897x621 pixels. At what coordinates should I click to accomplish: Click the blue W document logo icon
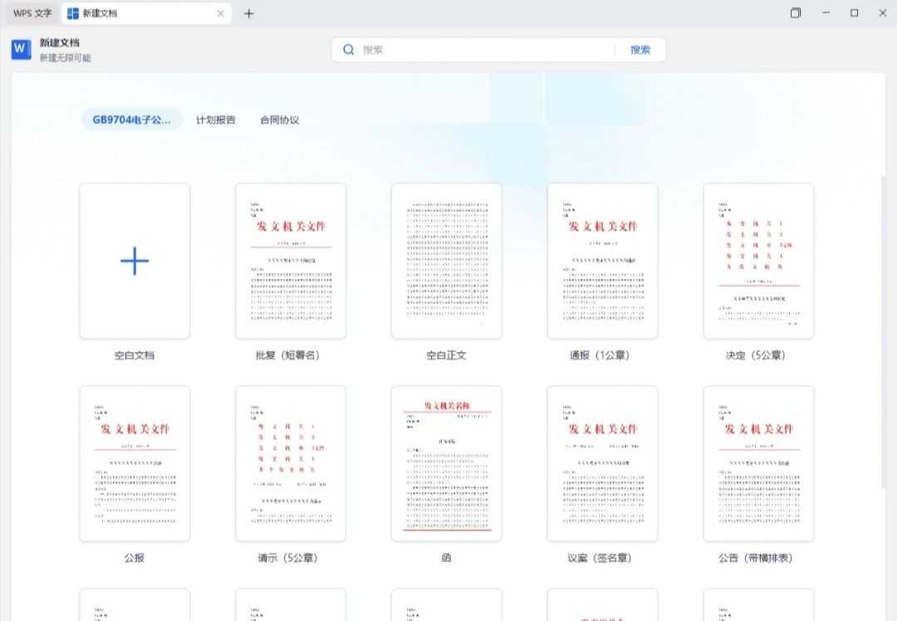pos(22,50)
